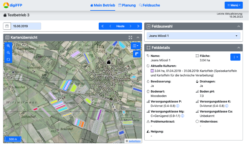Click the map legend icon button

click(137, 54)
